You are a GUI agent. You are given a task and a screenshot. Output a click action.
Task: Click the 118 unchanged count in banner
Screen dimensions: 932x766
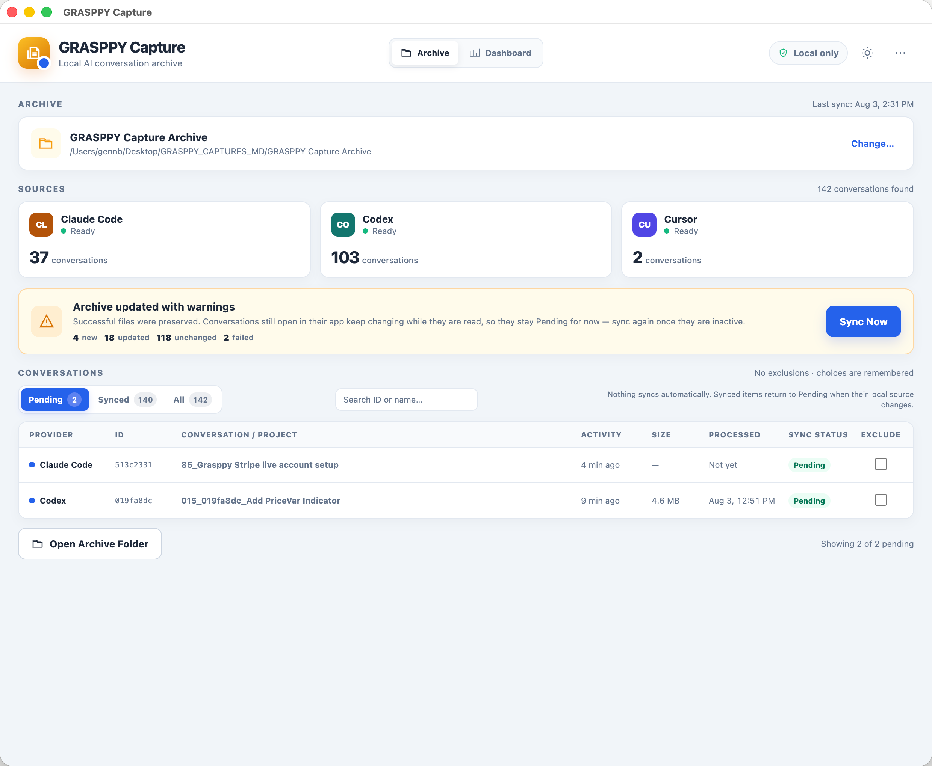(186, 338)
